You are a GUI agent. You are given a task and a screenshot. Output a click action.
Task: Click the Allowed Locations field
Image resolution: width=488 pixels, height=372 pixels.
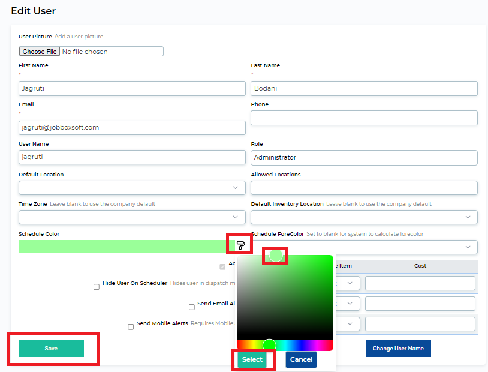click(x=364, y=188)
